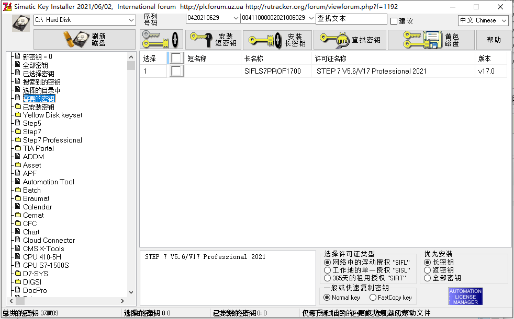Select the single license "SISL" radio option
This screenshot has width=514, height=319.
click(327, 270)
